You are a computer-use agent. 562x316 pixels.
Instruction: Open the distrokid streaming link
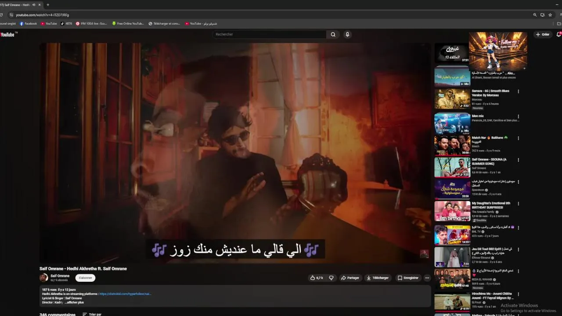pos(125,294)
